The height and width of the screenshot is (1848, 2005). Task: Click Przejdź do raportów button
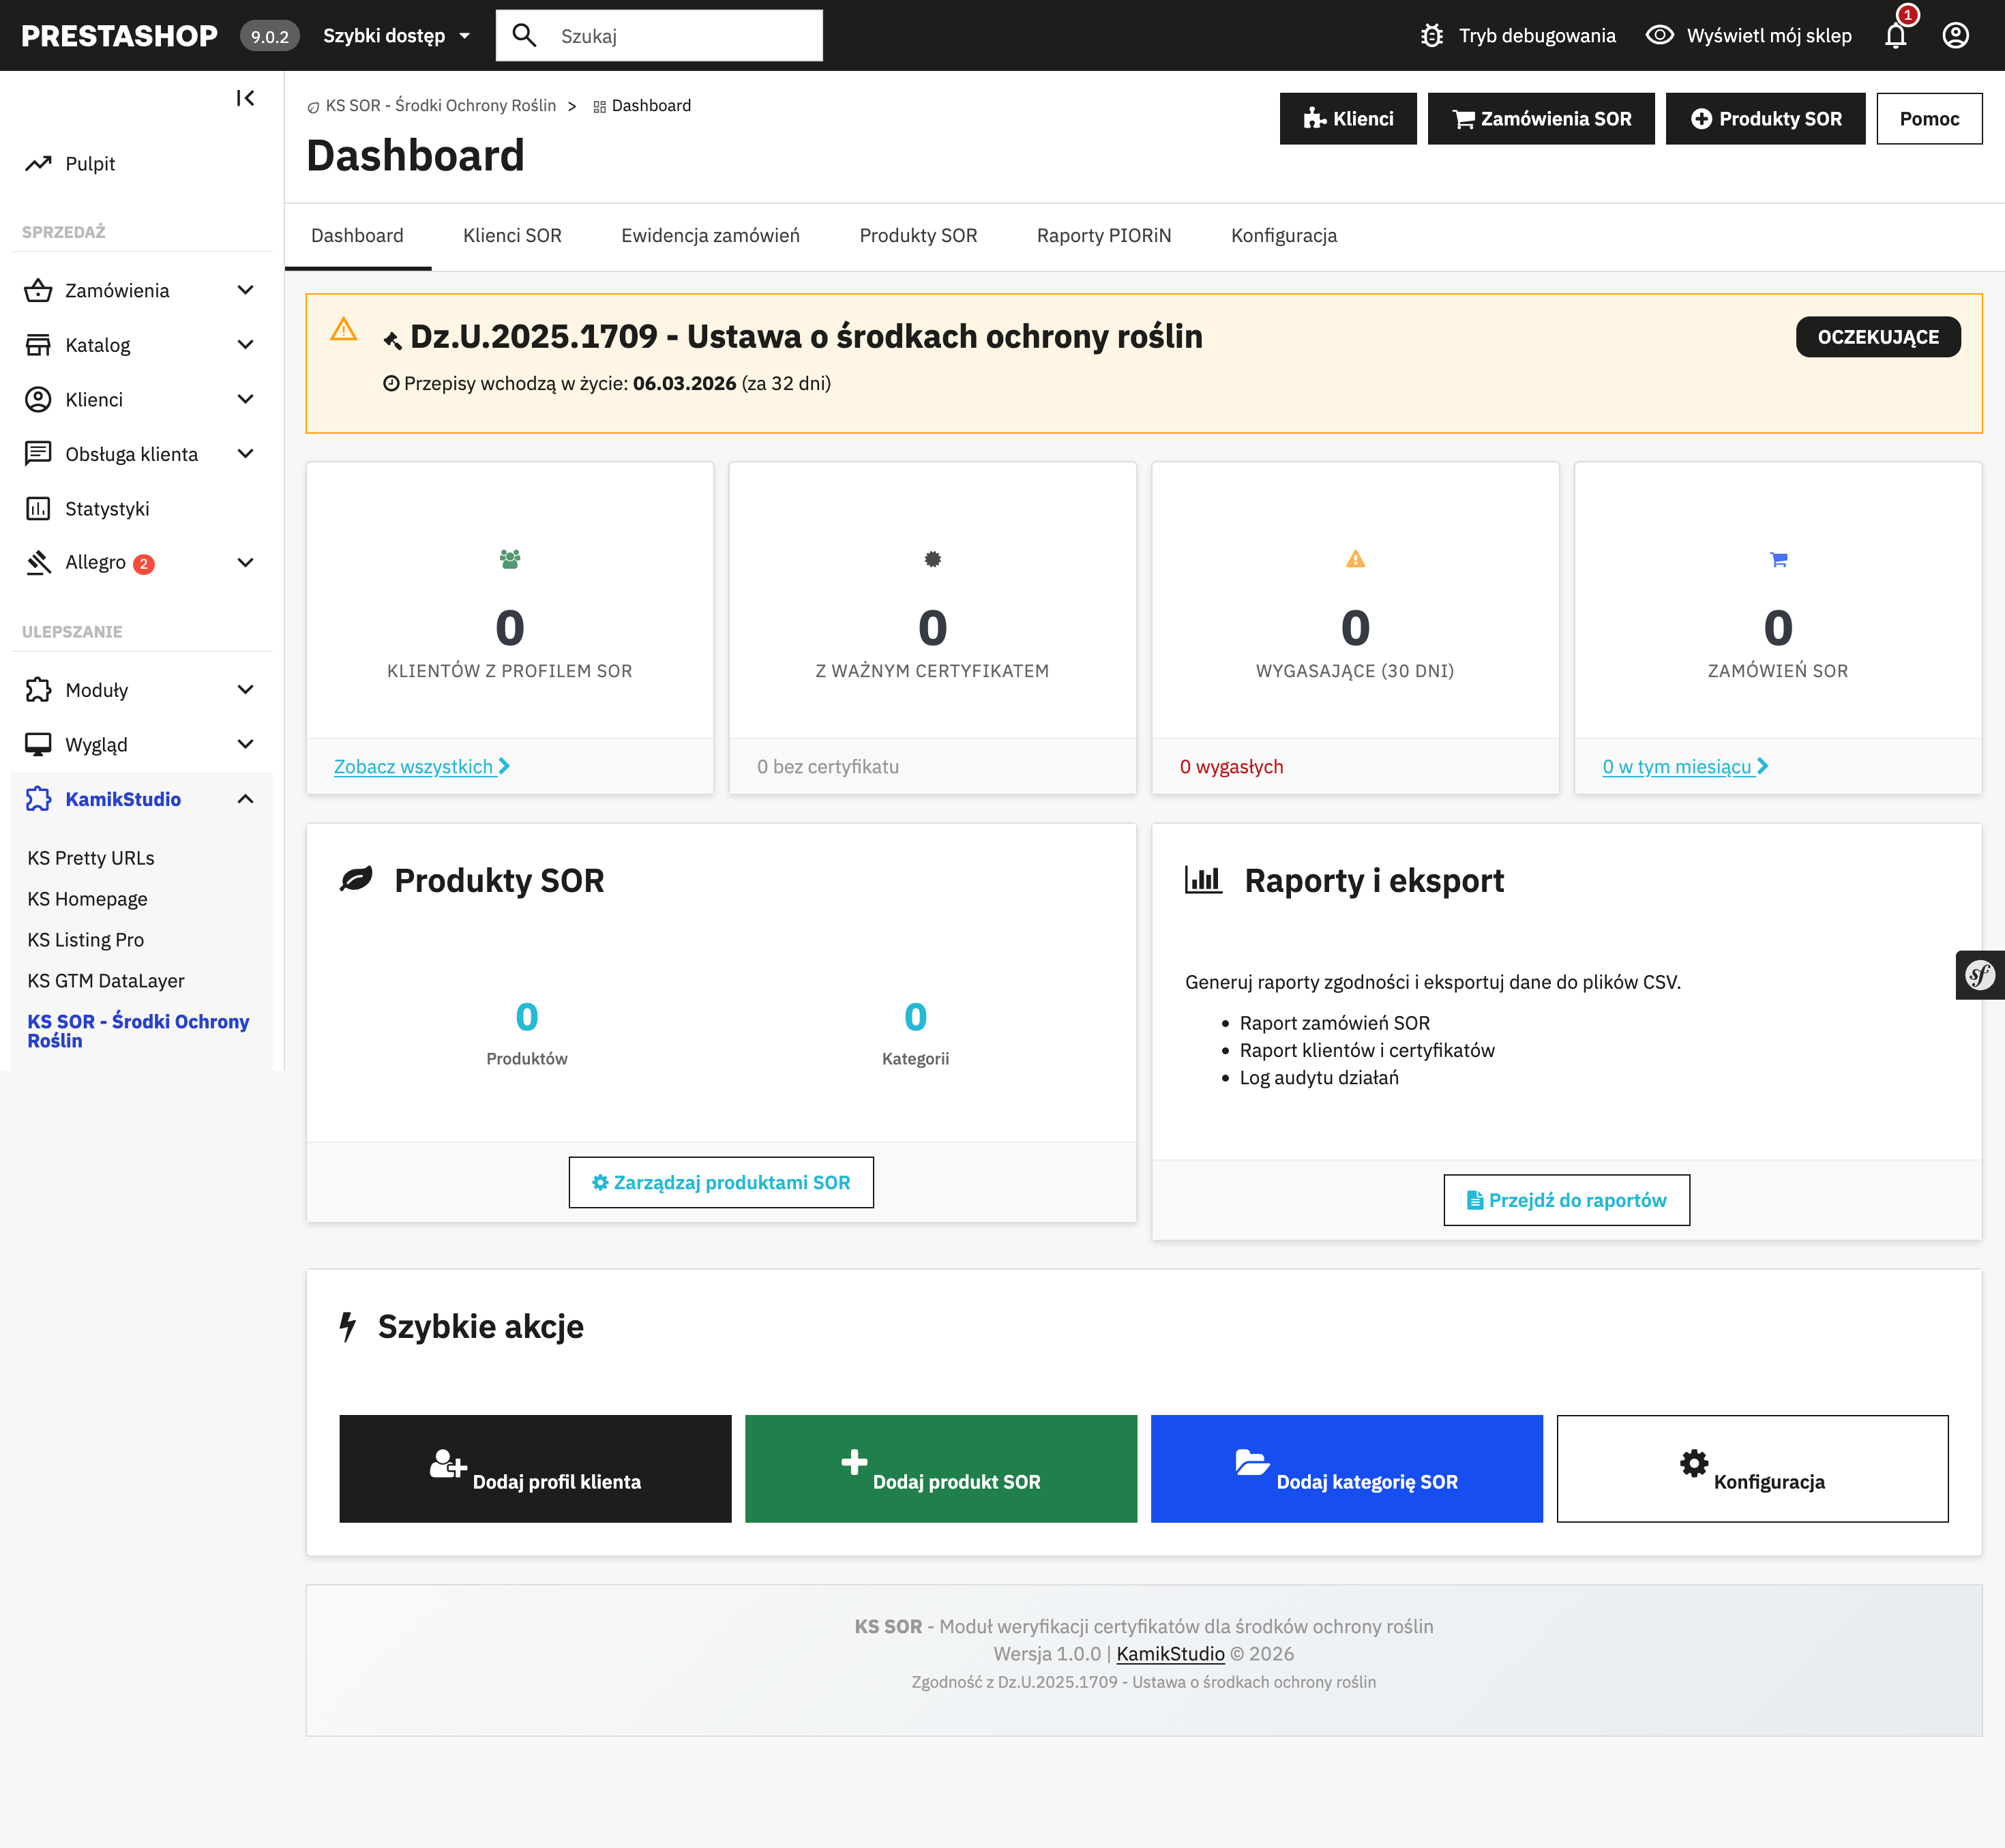(x=1566, y=1200)
